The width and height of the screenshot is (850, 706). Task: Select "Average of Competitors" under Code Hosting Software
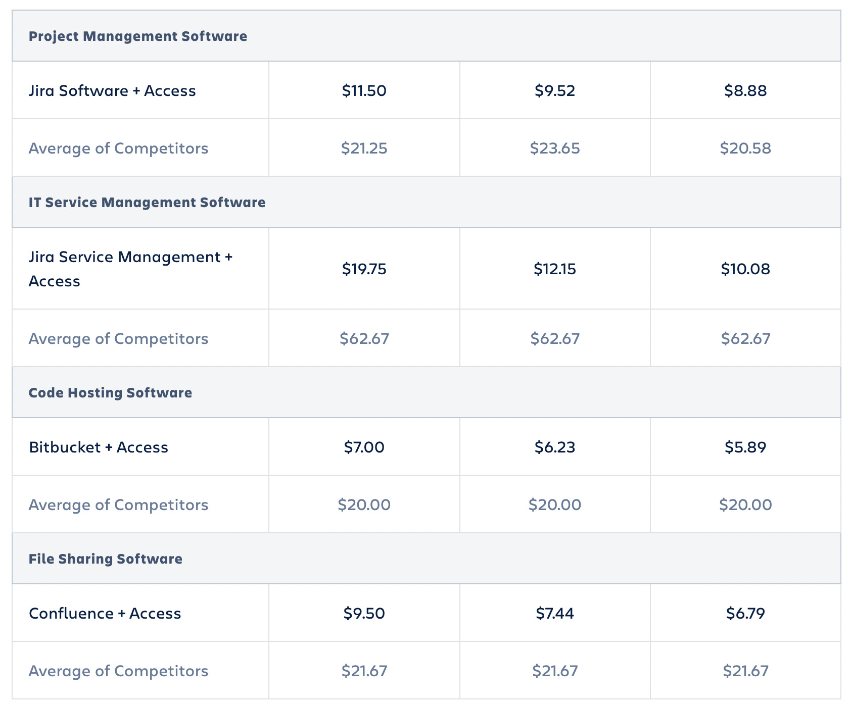(x=118, y=505)
